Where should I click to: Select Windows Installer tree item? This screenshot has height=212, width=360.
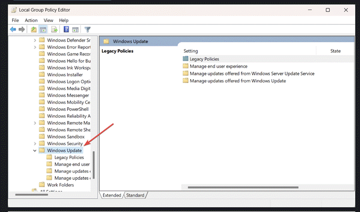65,74
